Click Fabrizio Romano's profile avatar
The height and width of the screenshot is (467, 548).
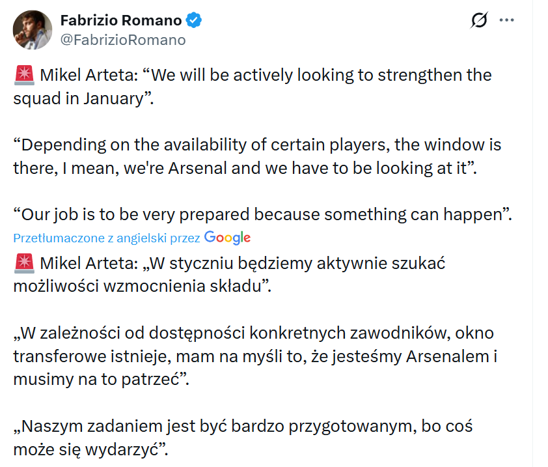click(31, 30)
